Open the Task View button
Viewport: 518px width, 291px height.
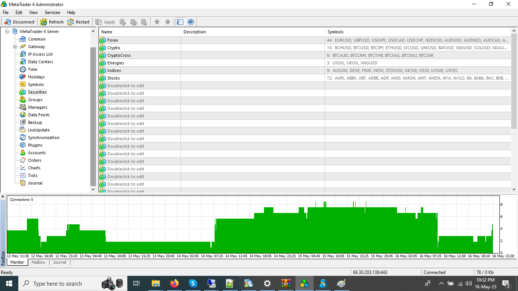click(137, 283)
